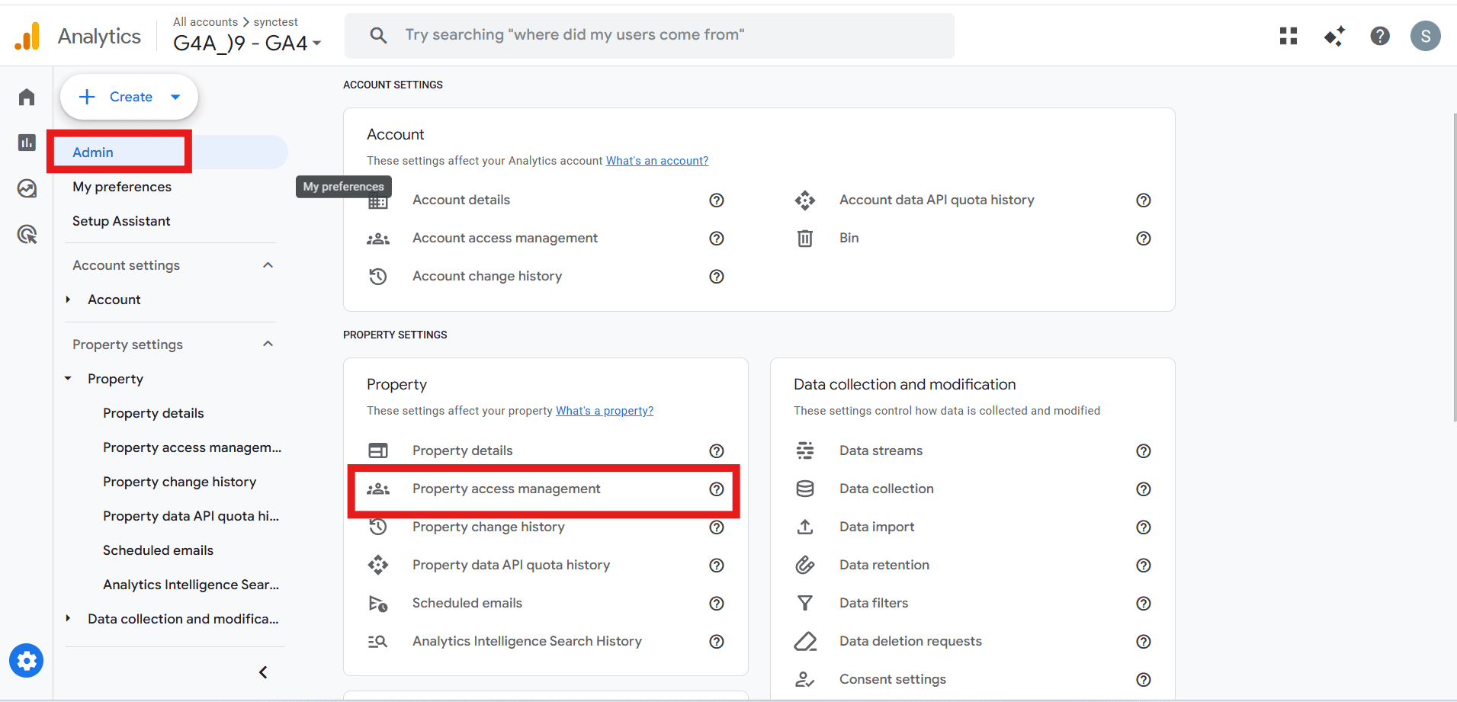Open Property data API quota history in card
The image size is (1457, 702).
[511, 565]
